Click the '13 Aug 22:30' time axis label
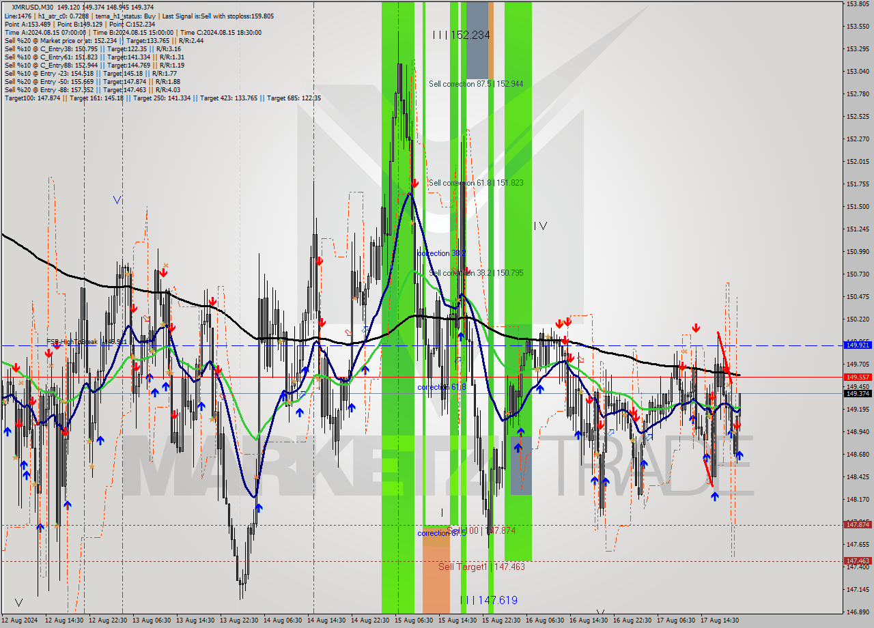 click(239, 620)
